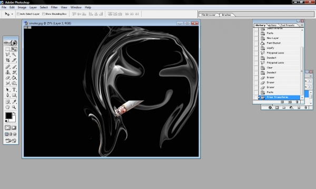Open the Brushes palette tab
The height and width of the screenshot is (189, 316).
pos(226,15)
